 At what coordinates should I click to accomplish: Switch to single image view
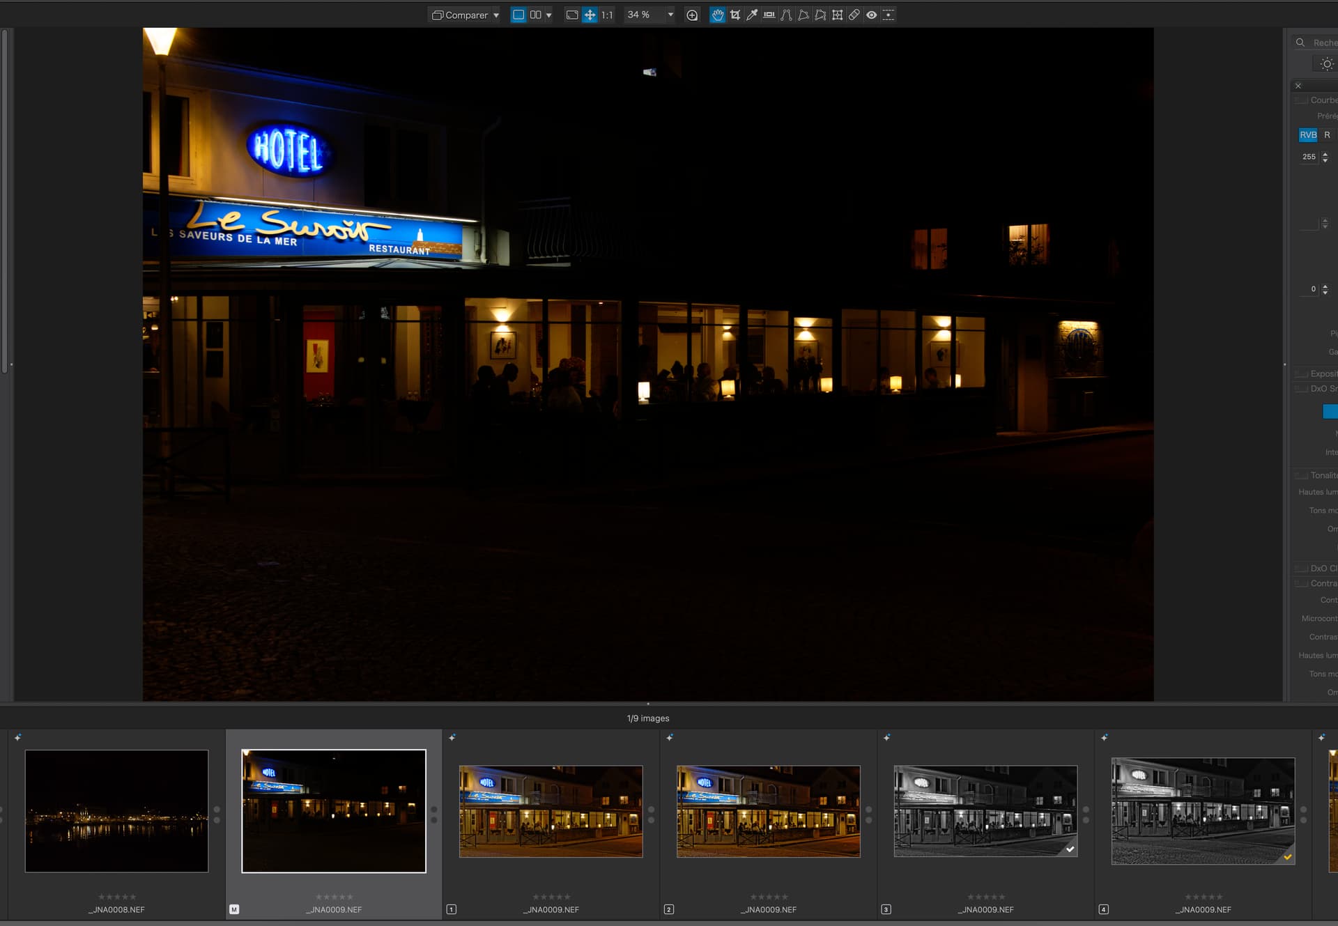[x=518, y=15]
